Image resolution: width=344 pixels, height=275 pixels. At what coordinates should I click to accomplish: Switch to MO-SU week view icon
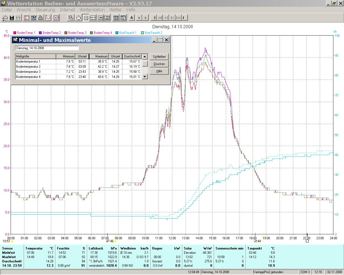[x=93, y=18]
